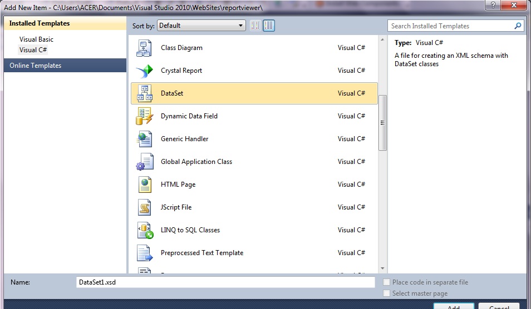
Task: Enable Place code in separate file
Action: click(x=386, y=282)
